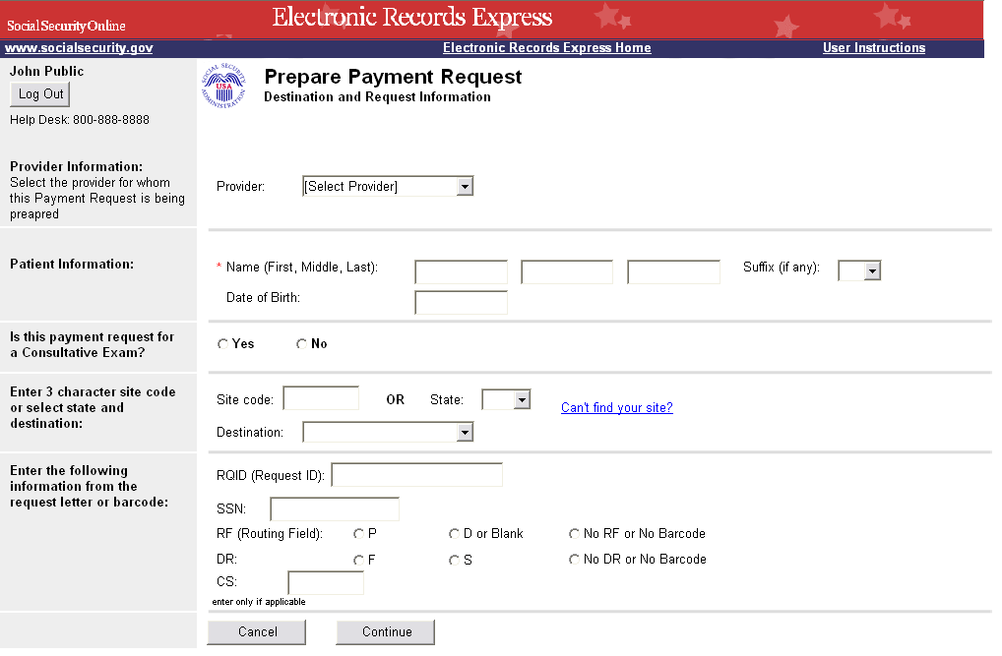Click the Continue button

tap(386, 632)
